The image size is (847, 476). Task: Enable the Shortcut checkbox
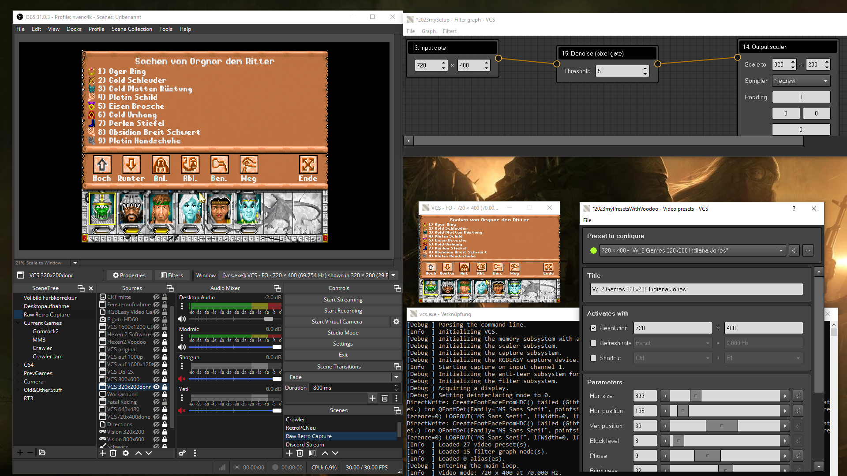[x=593, y=358]
